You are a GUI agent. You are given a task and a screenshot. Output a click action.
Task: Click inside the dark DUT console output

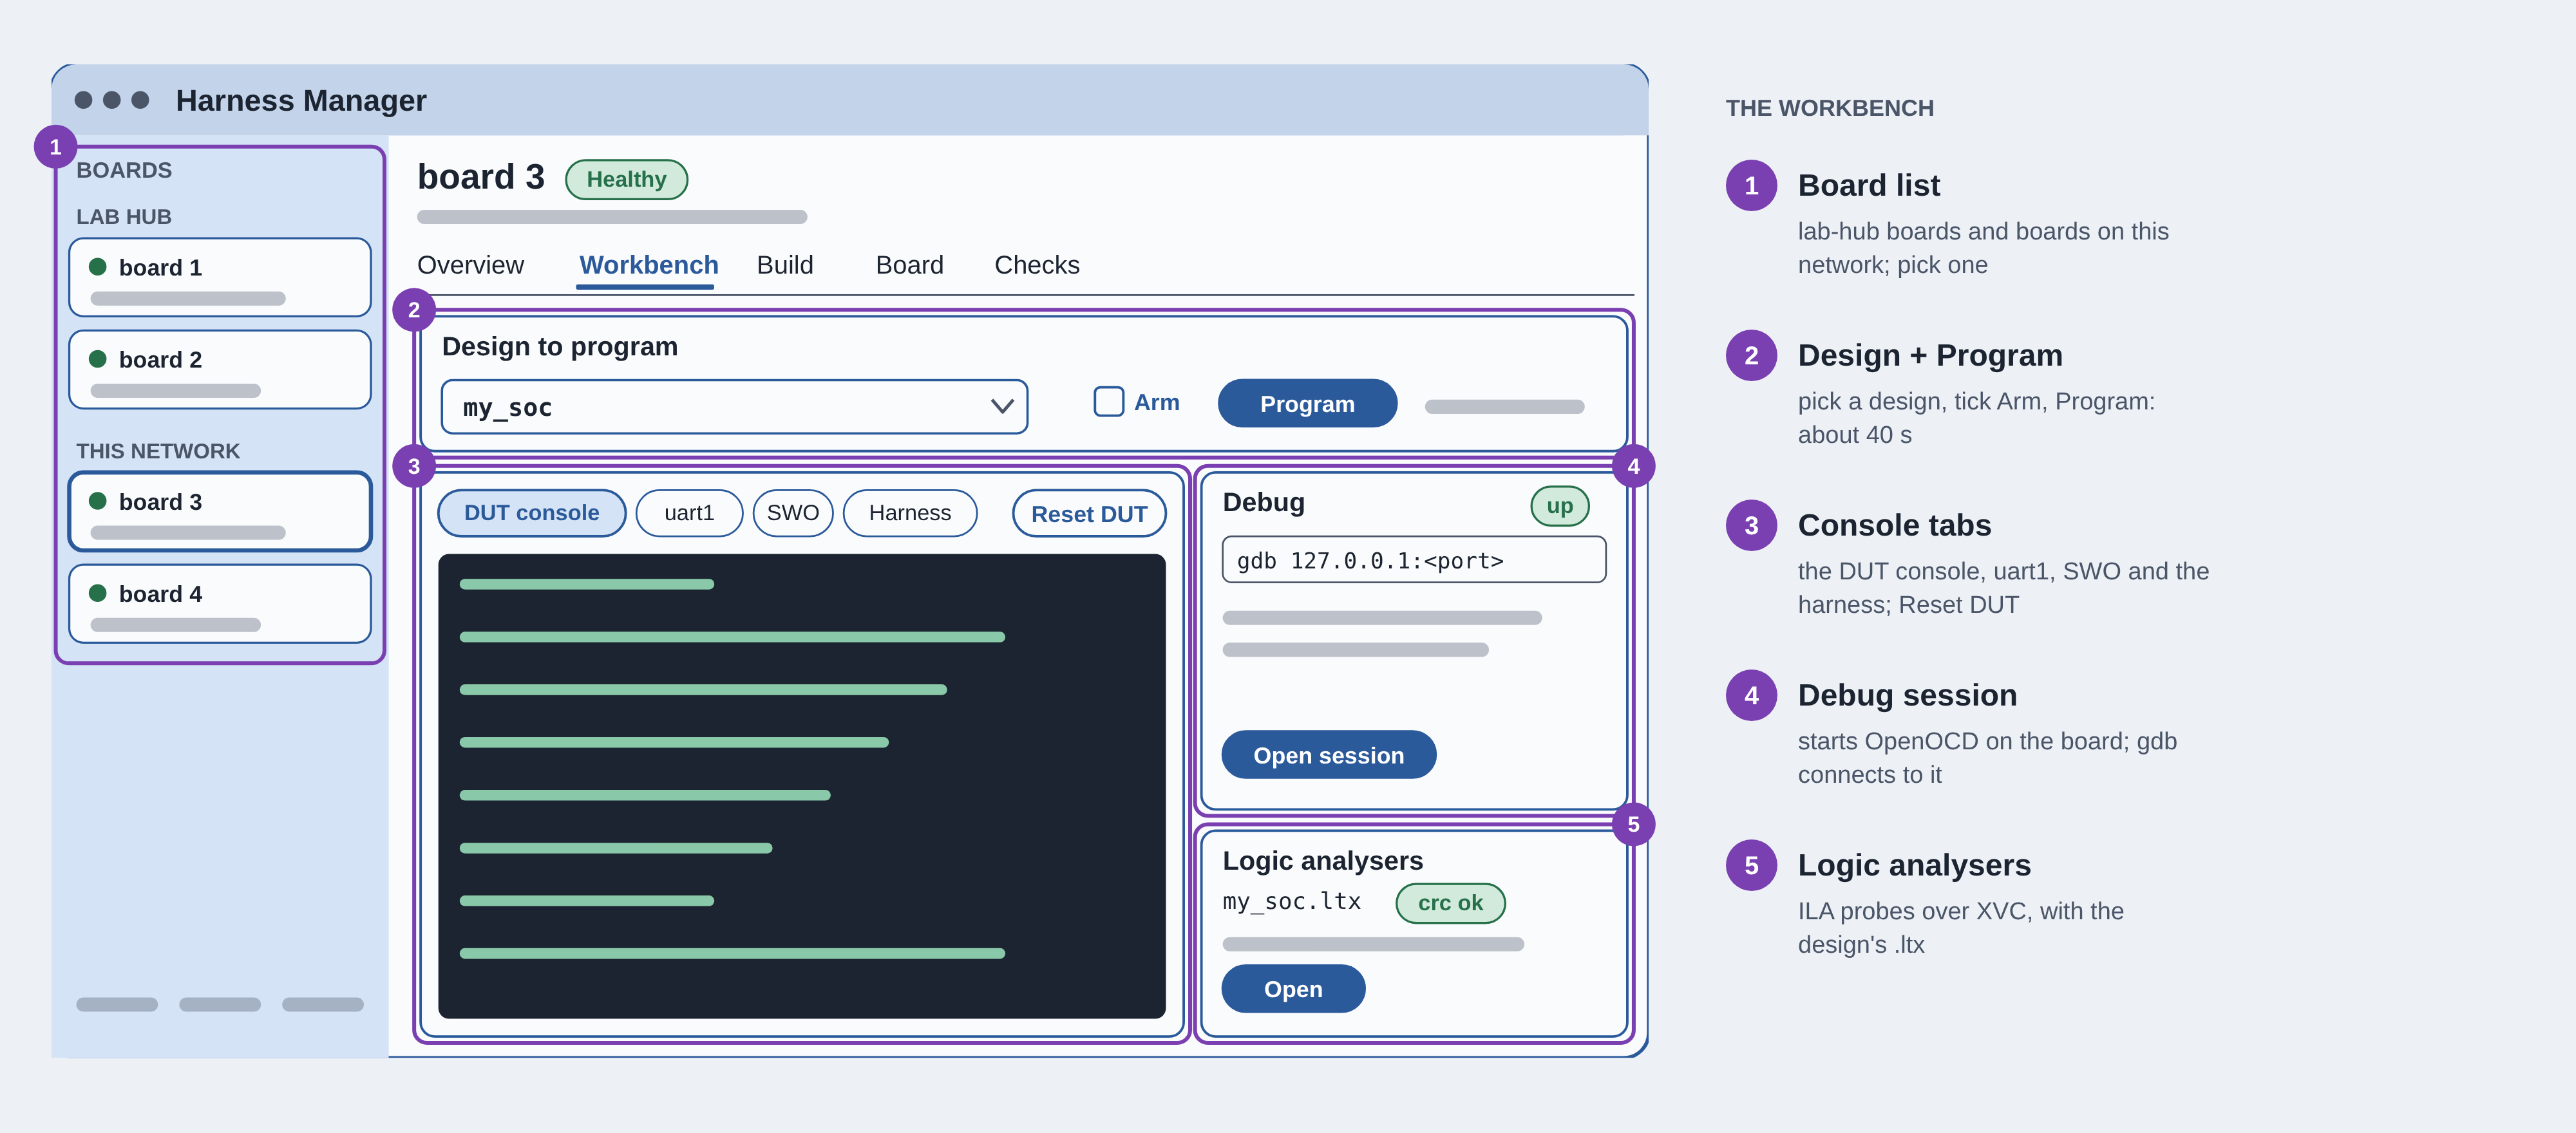[x=801, y=786]
